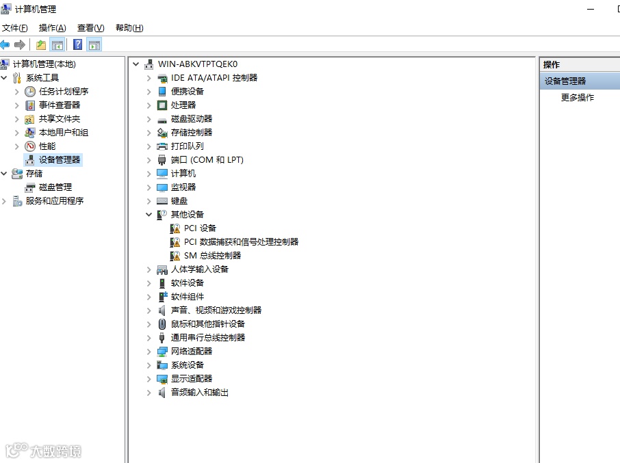Open the 帮助(H) menu
The width and height of the screenshot is (620, 463).
coord(129,27)
